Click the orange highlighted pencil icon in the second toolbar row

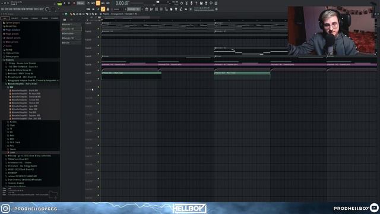click(103, 9)
